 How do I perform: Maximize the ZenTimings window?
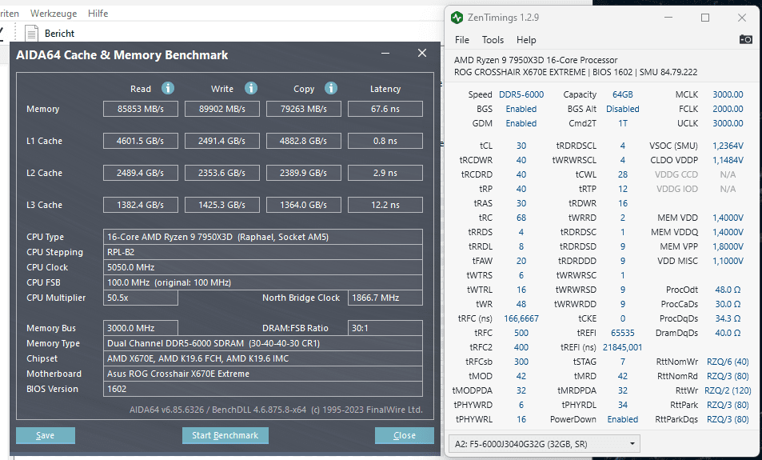point(705,18)
